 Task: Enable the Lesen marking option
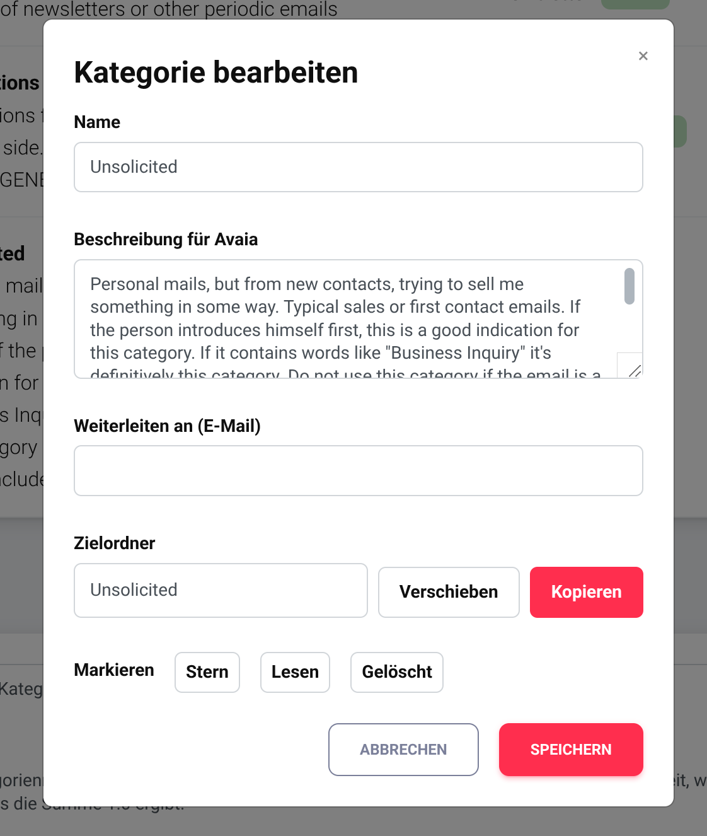click(x=295, y=672)
